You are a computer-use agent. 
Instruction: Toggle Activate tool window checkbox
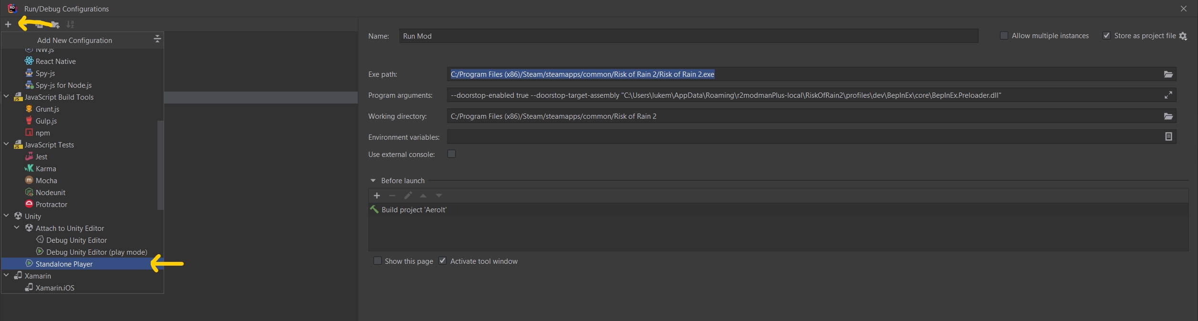pos(442,261)
